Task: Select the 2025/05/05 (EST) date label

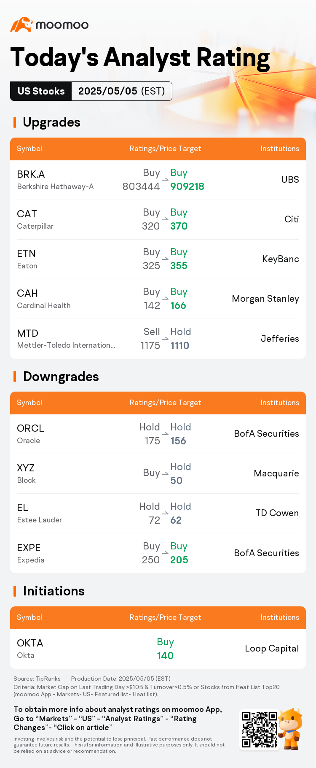Action: pos(121,91)
